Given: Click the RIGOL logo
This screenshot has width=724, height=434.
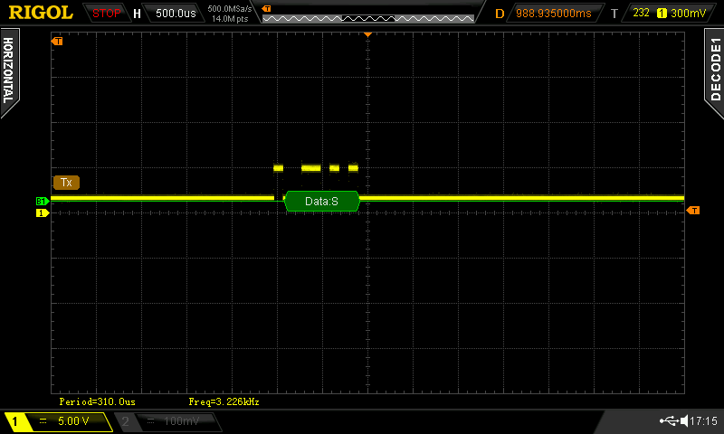Looking at the screenshot, I should pyautogui.click(x=41, y=13).
